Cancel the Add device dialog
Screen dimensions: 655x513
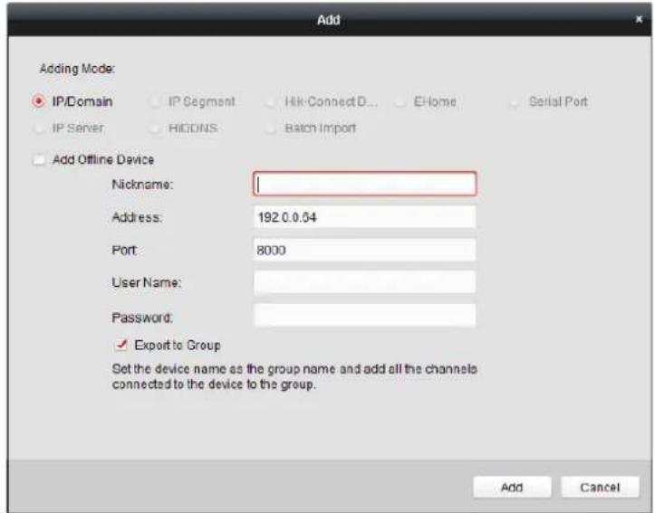click(x=600, y=487)
